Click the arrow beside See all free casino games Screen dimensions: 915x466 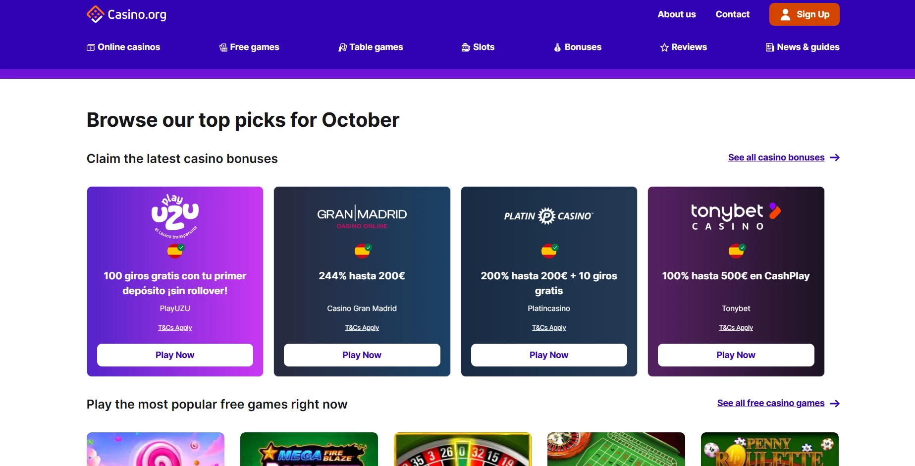(x=835, y=404)
